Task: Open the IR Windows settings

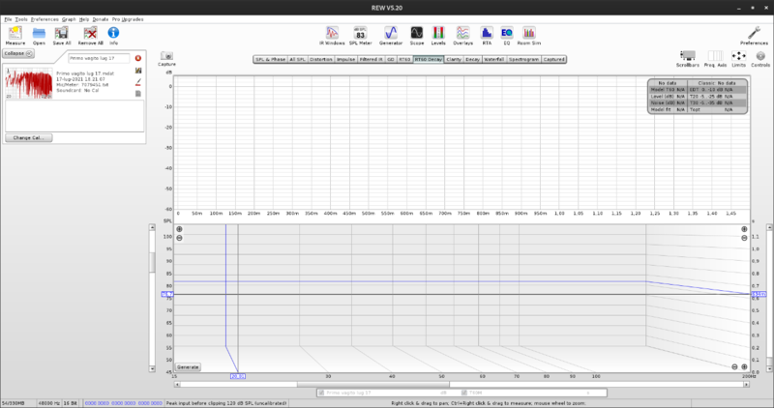Action: 334,34
